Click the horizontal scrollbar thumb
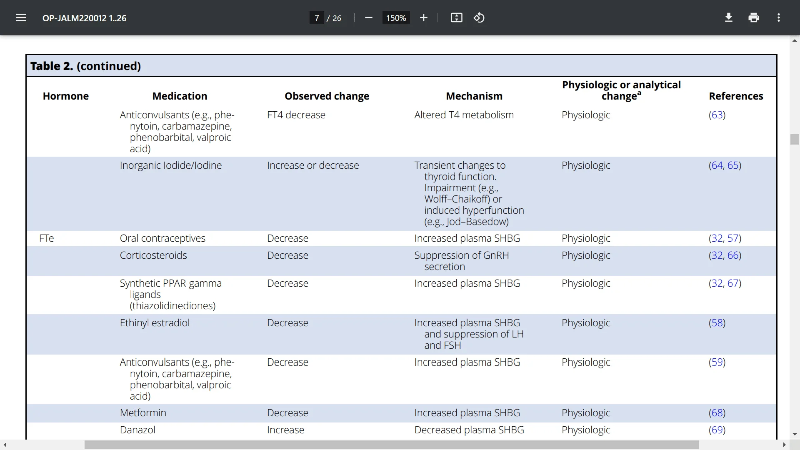 [392, 445]
